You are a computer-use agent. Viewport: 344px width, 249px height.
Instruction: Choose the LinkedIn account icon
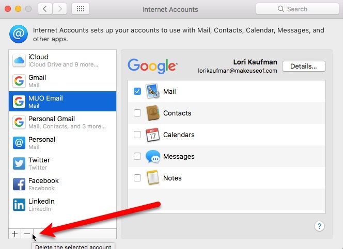point(19,205)
